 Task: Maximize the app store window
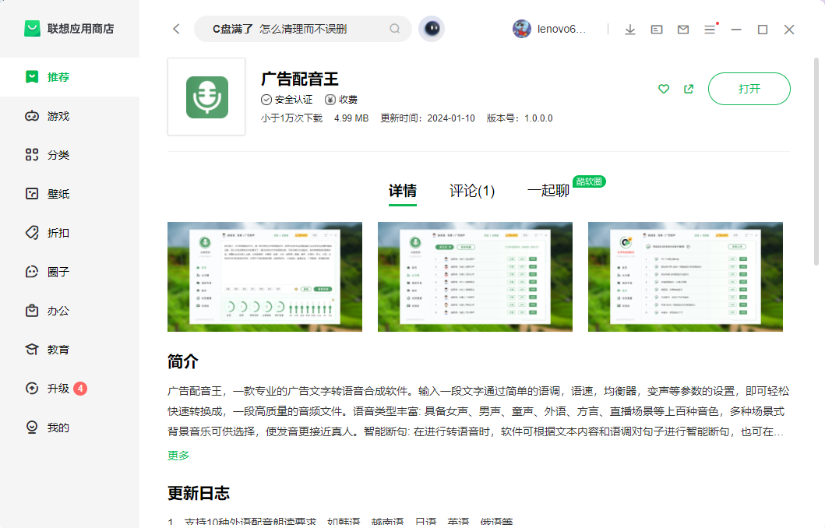tap(763, 30)
